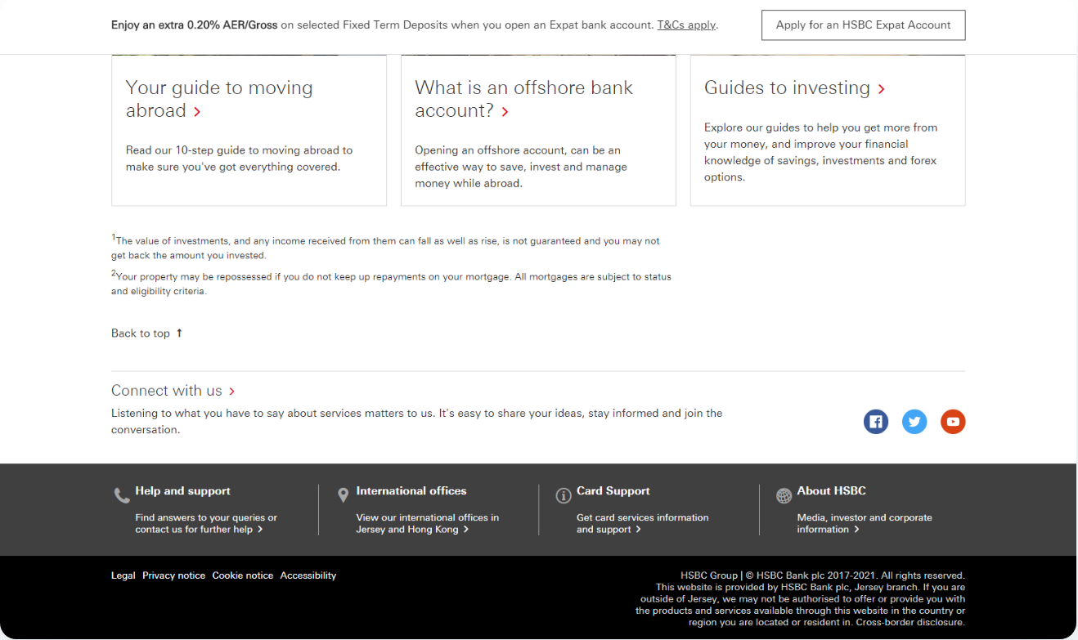Open the Help and support heading

point(182,491)
